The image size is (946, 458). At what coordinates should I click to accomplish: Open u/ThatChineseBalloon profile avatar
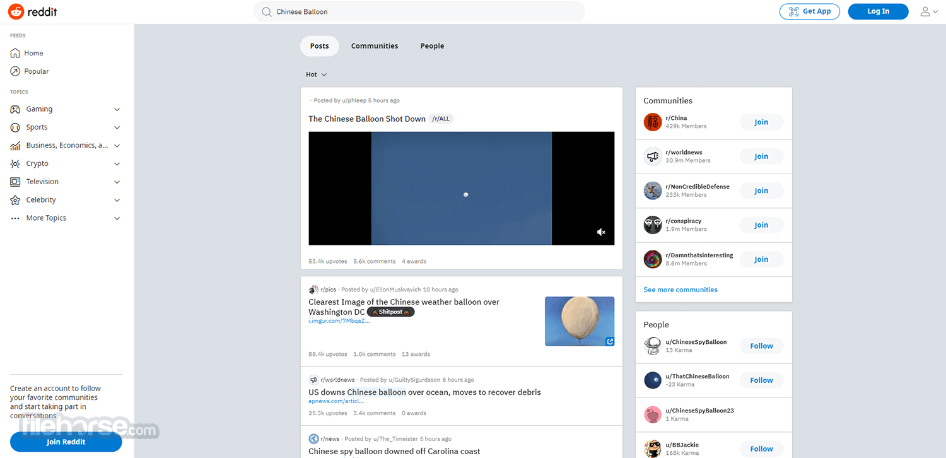[653, 380]
